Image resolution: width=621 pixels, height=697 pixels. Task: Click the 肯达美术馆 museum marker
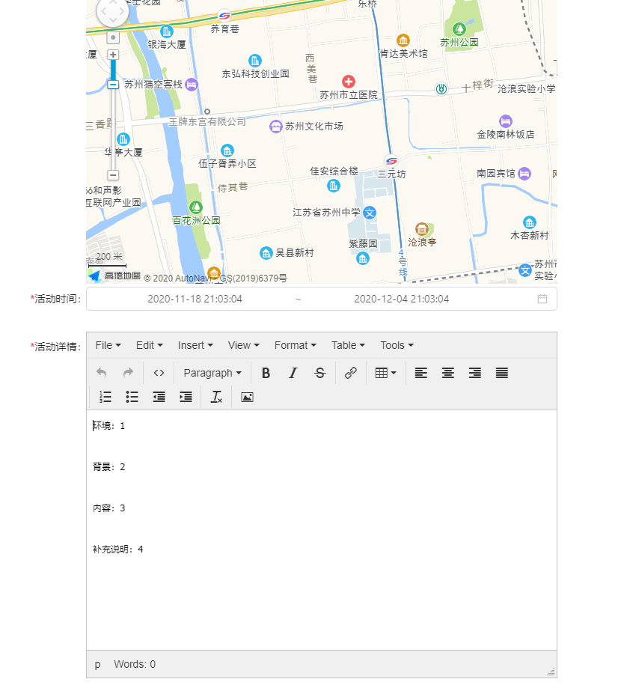click(x=403, y=40)
